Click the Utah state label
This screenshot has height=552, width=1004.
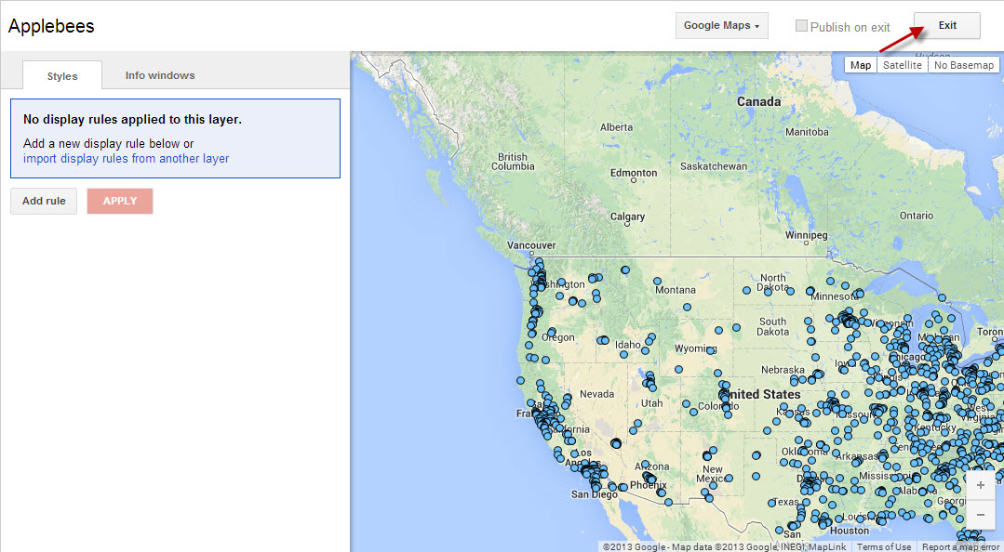tap(652, 403)
